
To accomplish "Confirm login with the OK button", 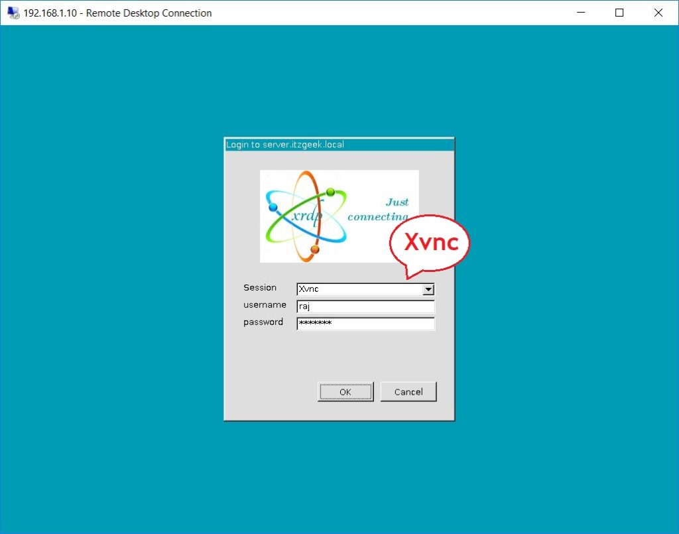I will (x=345, y=392).
